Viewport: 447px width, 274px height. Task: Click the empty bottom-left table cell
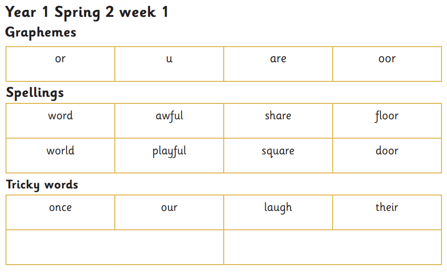click(x=115, y=247)
